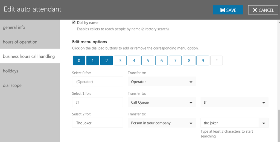Image resolution: width=280 pixels, height=142 pixels.
Task: Expand the joker person search dropdown arrow
Action: [264, 123]
